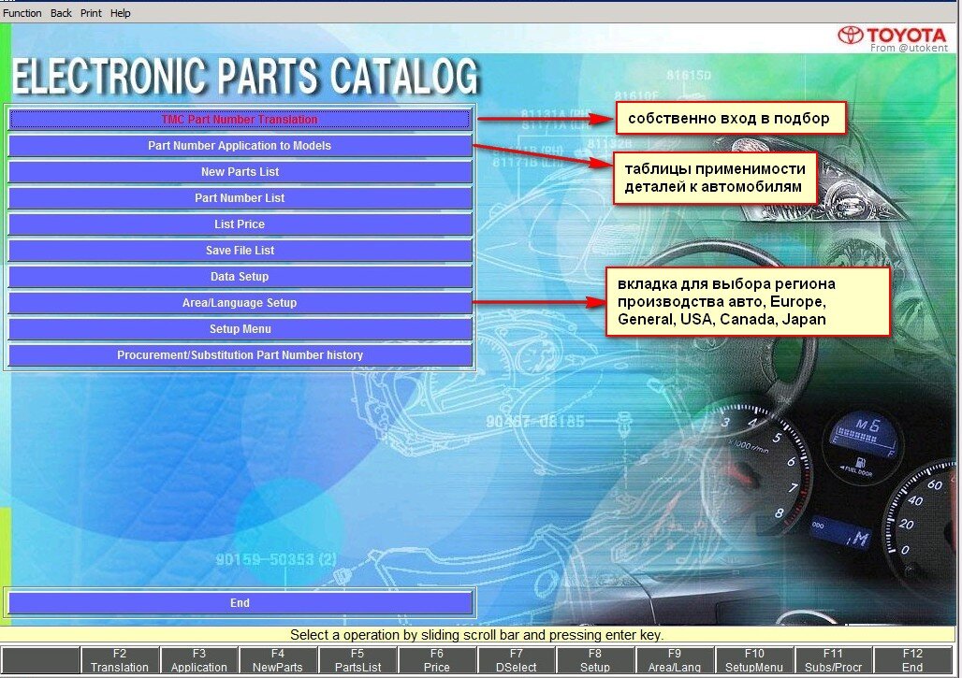Viewport: 962px width, 678px height.
Task: Click the F7 DSelect function key
Action: tap(516, 661)
